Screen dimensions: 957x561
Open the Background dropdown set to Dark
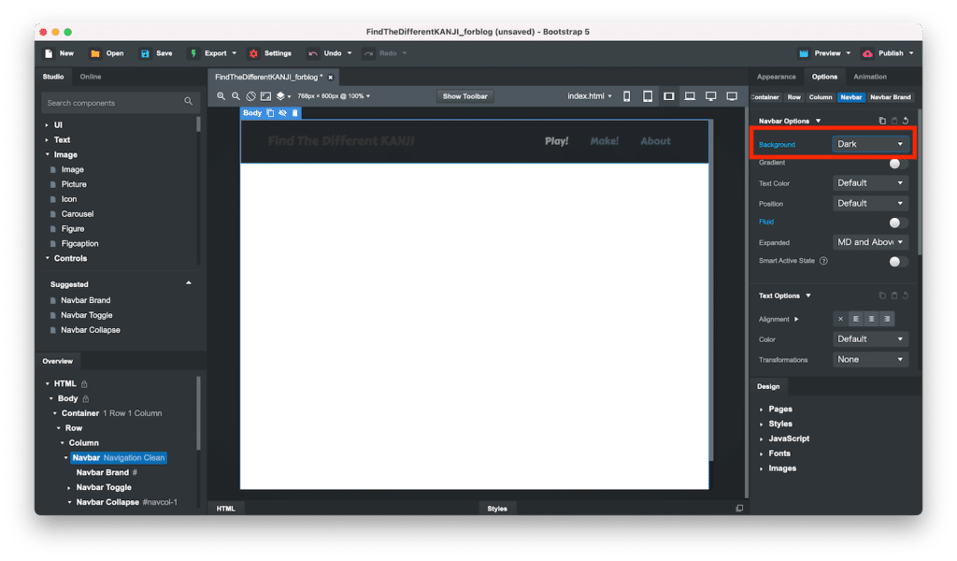[870, 144]
